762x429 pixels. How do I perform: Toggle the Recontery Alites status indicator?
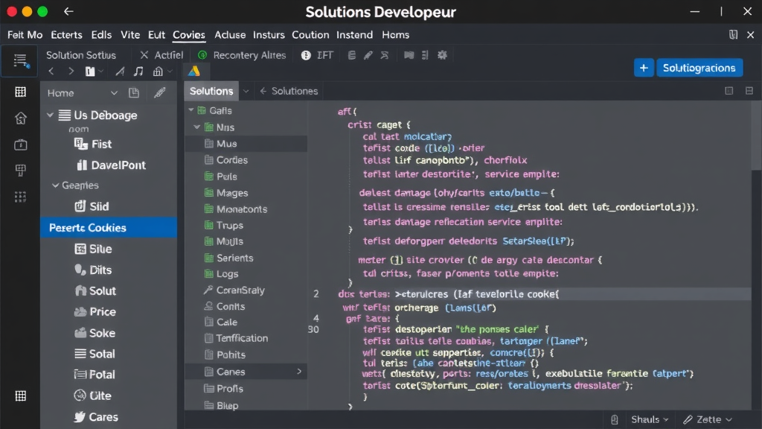203,55
